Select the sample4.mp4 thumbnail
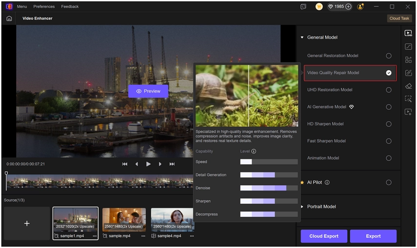 173,220
